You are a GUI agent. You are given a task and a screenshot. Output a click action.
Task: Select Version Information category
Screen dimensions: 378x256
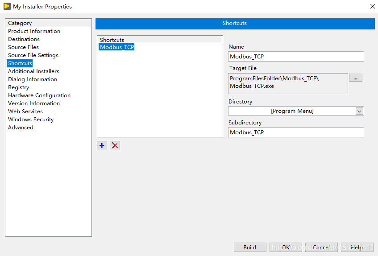(x=34, y=103)
